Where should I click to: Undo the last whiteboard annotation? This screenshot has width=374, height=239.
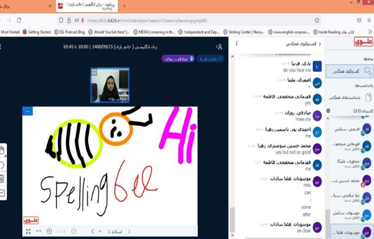pyautogui.click(x=2, y=165)
